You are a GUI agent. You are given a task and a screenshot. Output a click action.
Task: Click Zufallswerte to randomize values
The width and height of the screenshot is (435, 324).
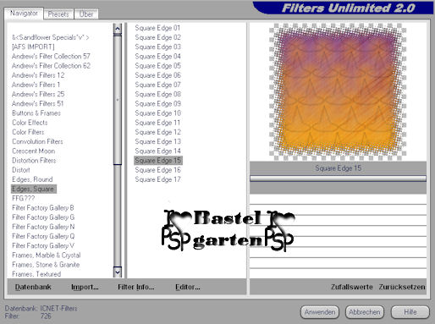tap(352, 287)
